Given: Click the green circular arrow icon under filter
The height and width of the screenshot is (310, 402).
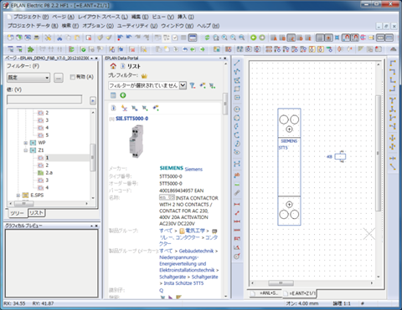Looking at the screenshot, I should [x=123, y=95].
